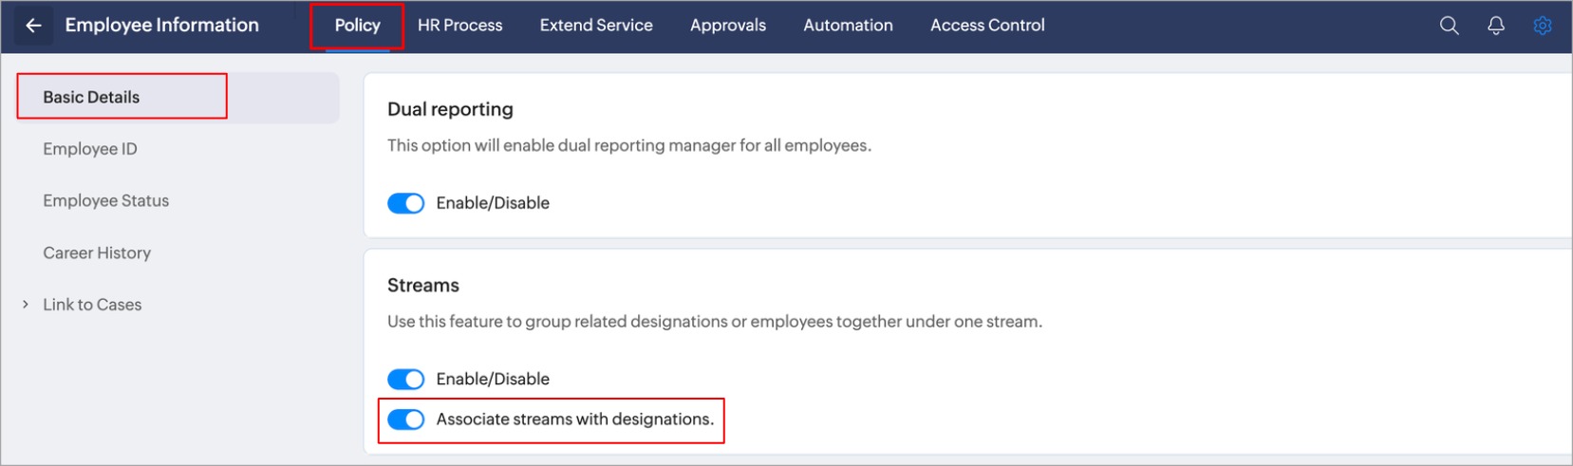
Task: Open Career History in sidebar
Action: [97, 253]
